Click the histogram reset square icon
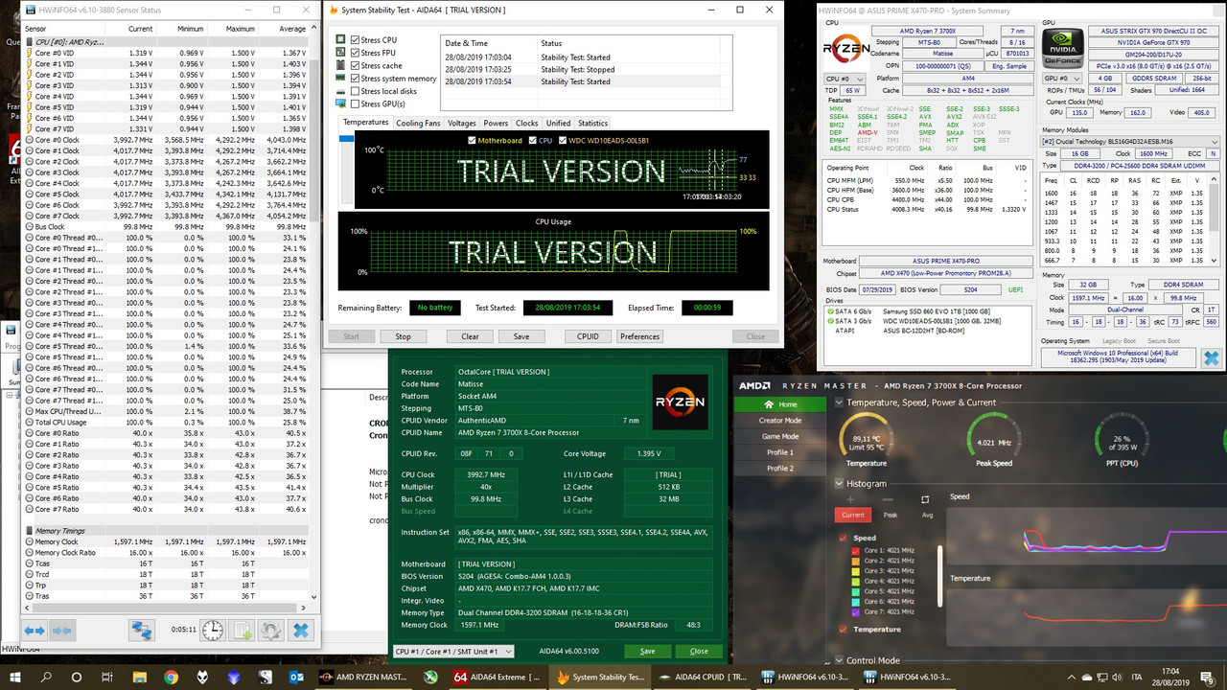This screenshot has height=690, width=1227. click(925, 499)
